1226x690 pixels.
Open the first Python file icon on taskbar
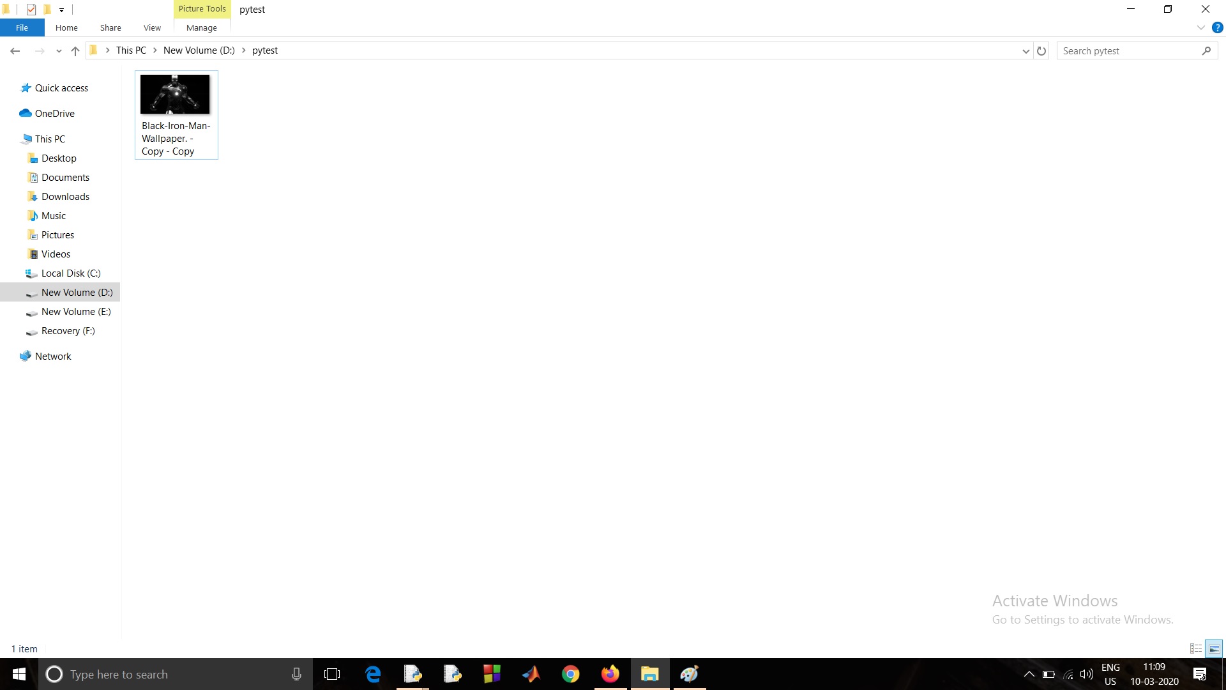click(412, 674)
